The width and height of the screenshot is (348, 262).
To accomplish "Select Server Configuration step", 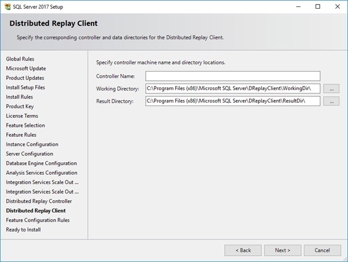I will 29,154.
